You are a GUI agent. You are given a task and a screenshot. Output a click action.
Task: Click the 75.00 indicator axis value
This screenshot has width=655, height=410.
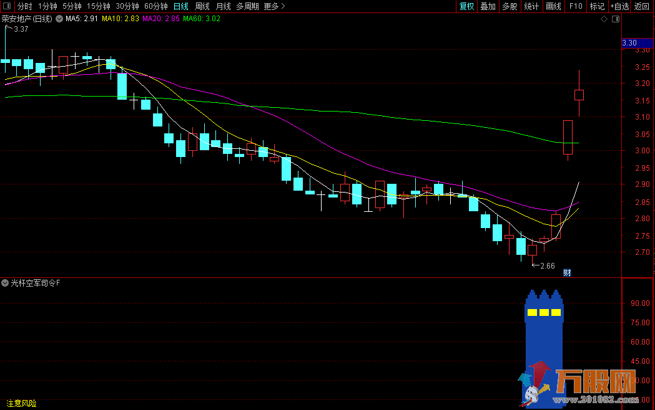[x=641, y=323]
